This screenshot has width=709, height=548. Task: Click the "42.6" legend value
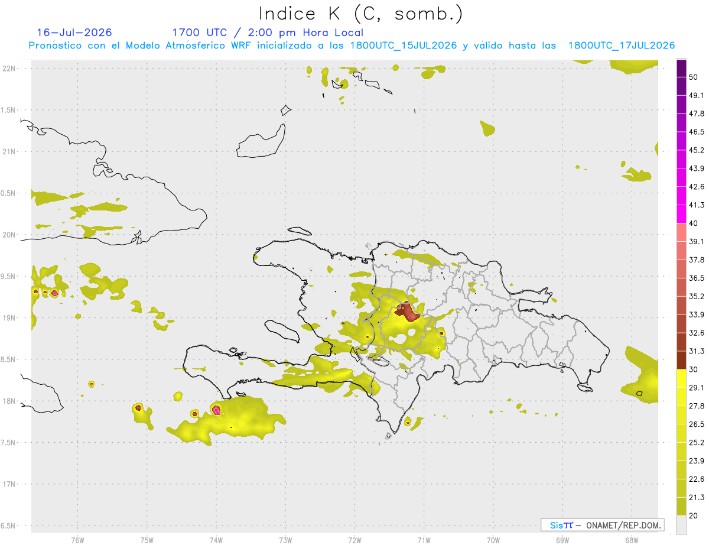coord(697,187)
